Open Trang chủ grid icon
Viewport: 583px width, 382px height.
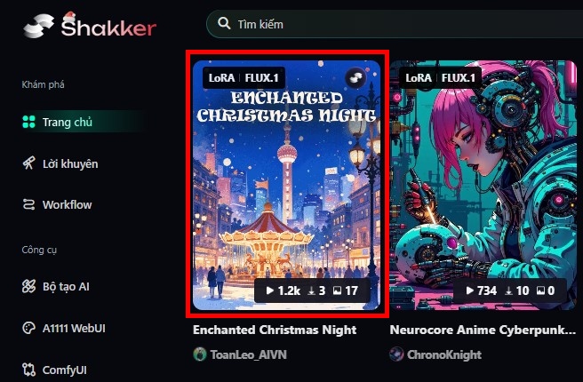point(28,122)
